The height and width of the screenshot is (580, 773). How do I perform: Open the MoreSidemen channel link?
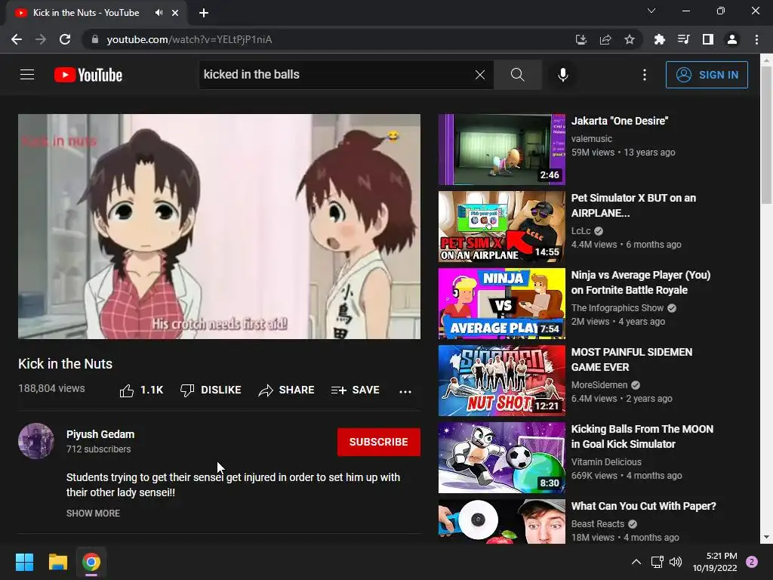tap(599, 384)
